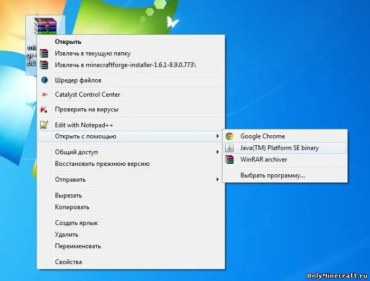
Task: Choose 'Удалить' from the context menu
Action: tap(131, 235)
